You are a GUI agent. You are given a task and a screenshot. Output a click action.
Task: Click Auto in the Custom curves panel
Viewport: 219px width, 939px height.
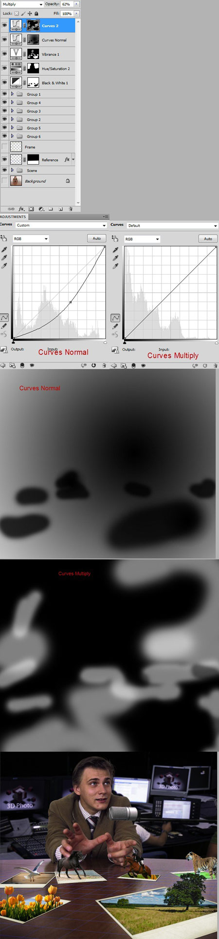tap(97, 238)
